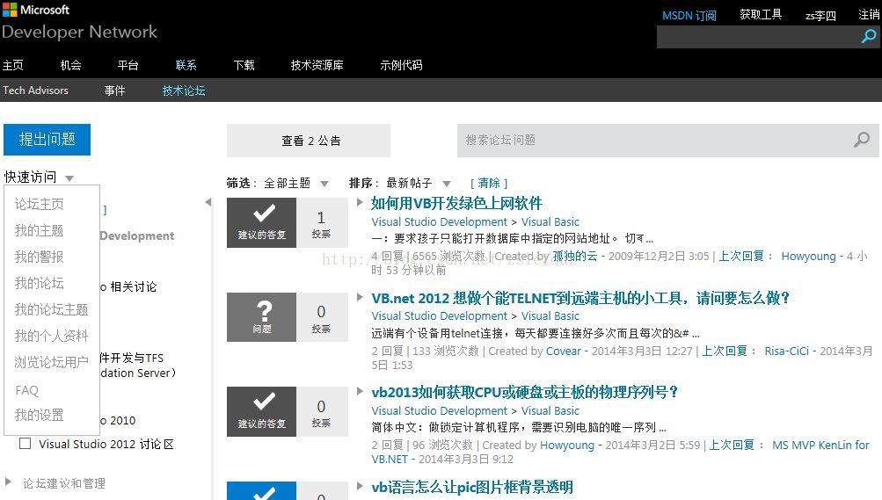
Task: Click 上次回复 link on the vb2013 thread
Action: tap(732, 445)
